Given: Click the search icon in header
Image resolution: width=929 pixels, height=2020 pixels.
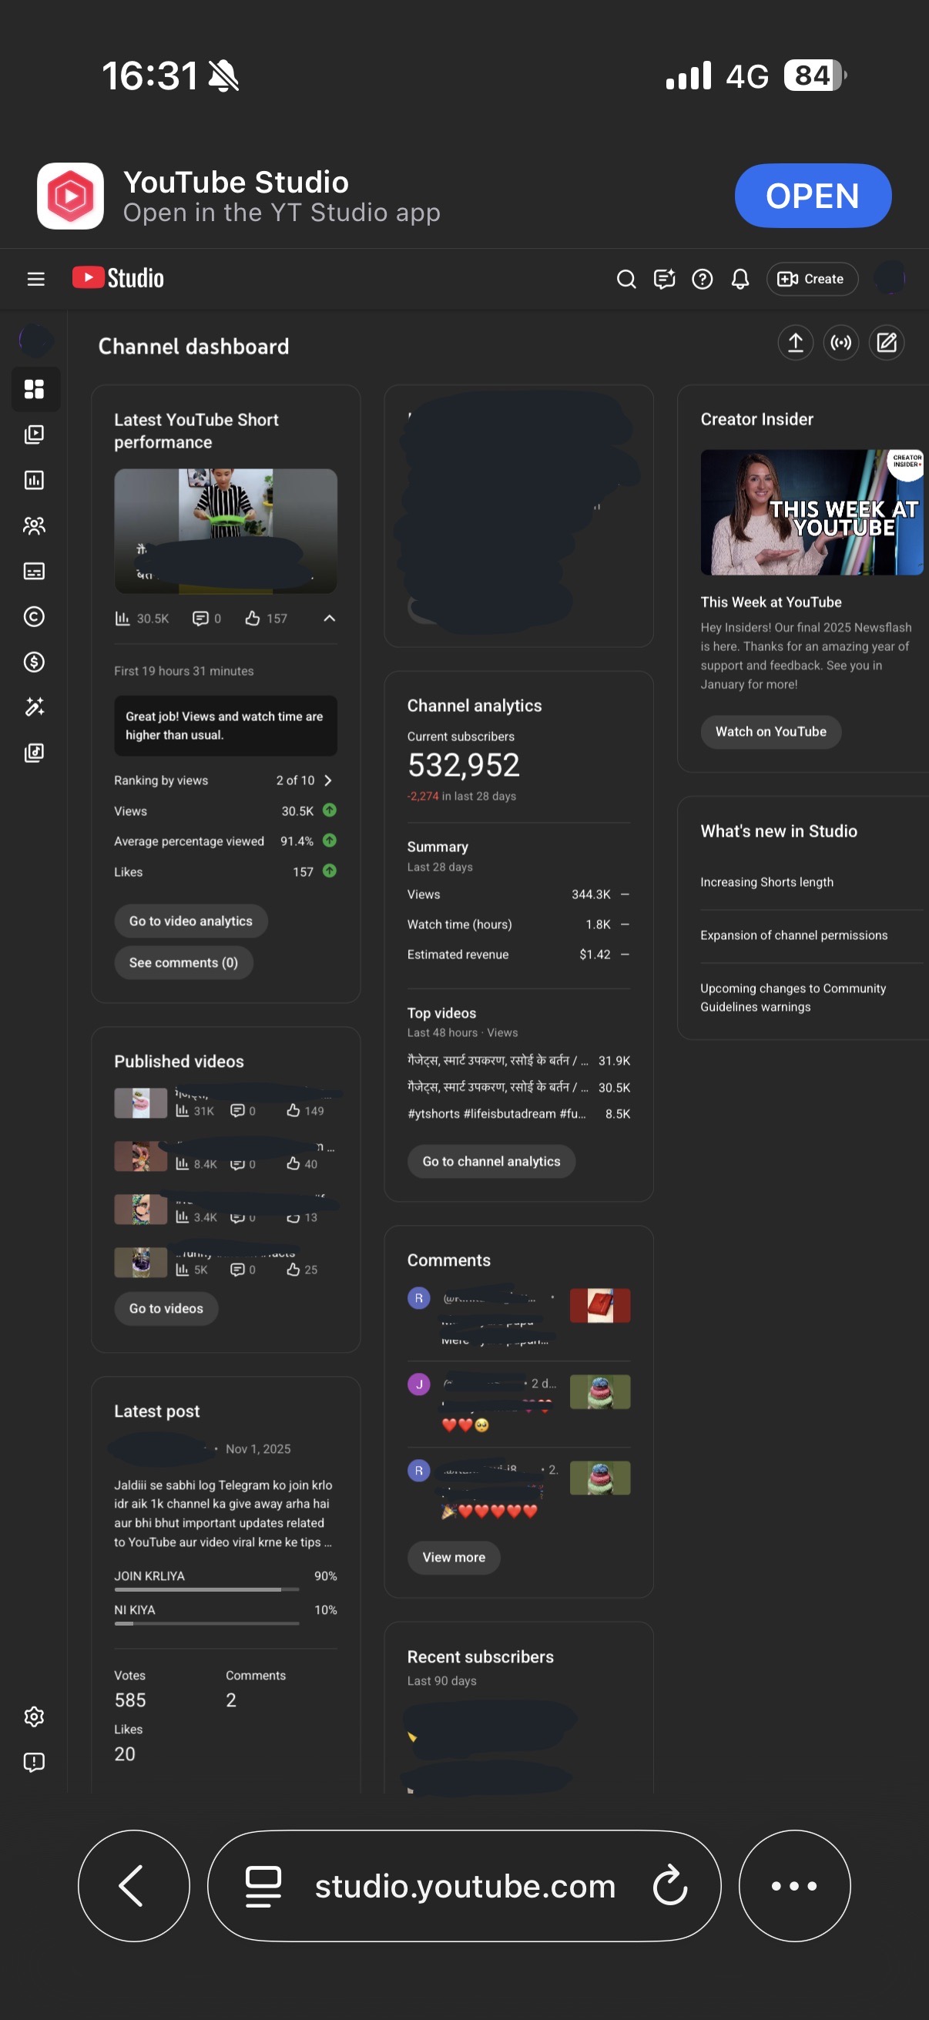Looking at the screenshot, I should point(625,279).
